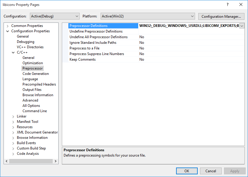Expand the Build Events node
Image resolution: width=248 pixels, height=177 pixels.
tap(13, 143)
